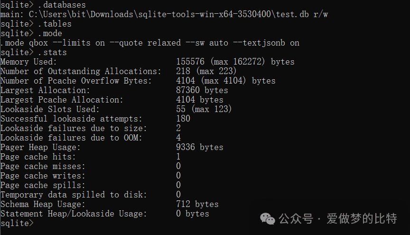Click the Largest Allocation value 87360 bytes
Viewport: 410px width, 235px height.
202,90
